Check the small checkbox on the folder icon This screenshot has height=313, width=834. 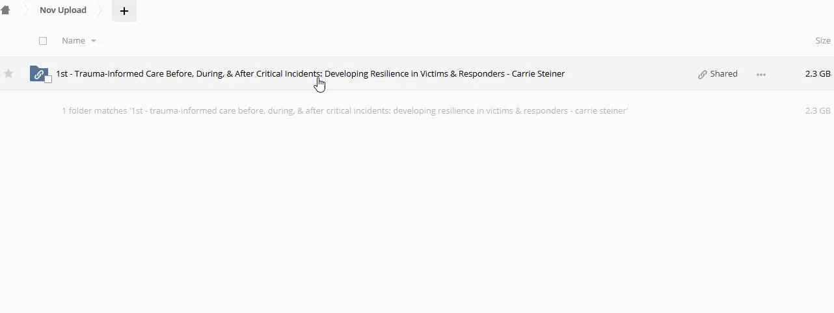click(48, 79)
